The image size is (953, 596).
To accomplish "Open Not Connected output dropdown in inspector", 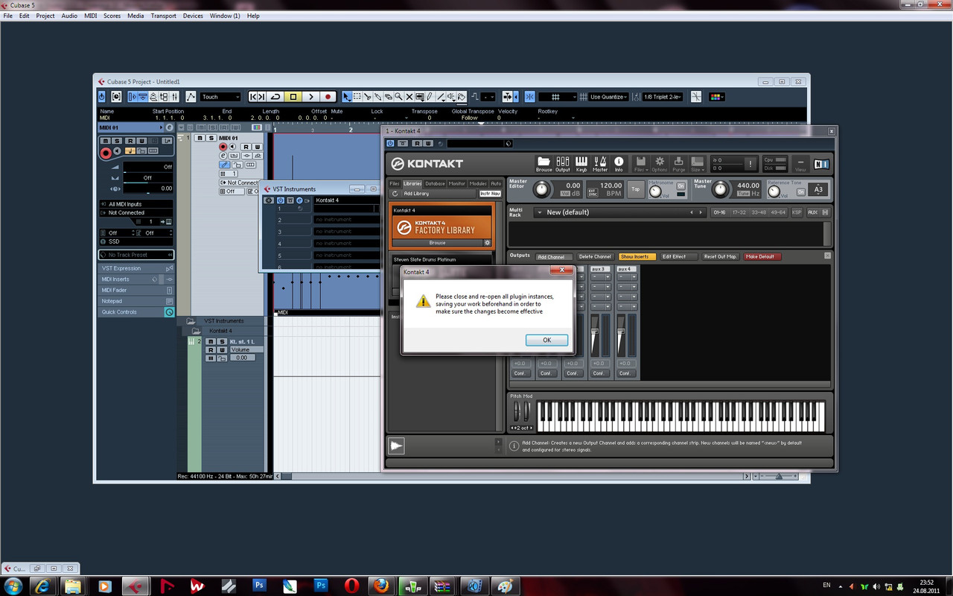I will [x=136, y=212].
